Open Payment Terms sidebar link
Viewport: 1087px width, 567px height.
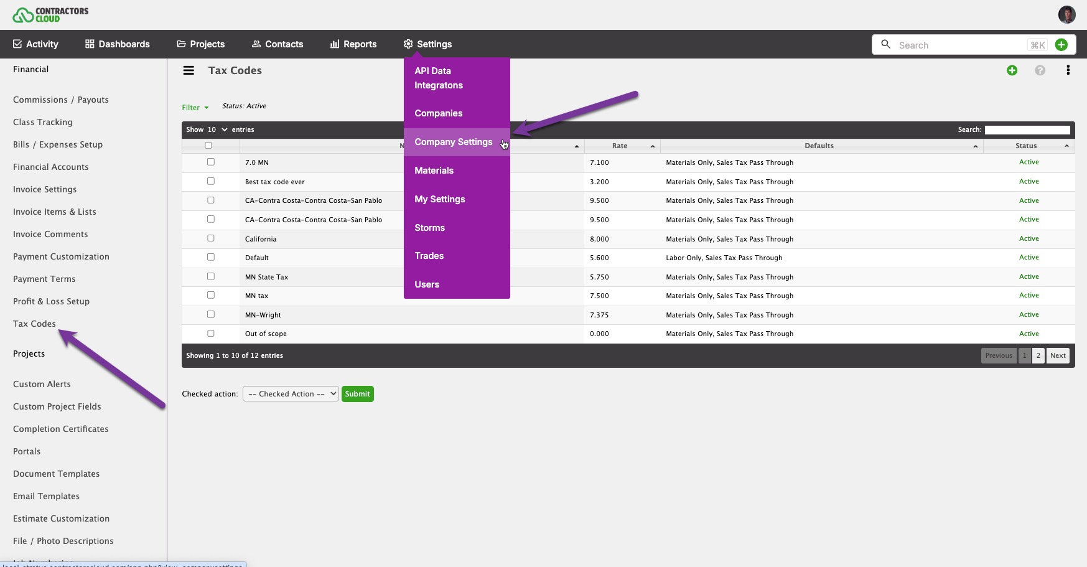[44, 279]
